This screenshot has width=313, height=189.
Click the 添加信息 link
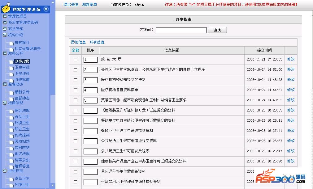pyautogui.click(x=78, y=42)
